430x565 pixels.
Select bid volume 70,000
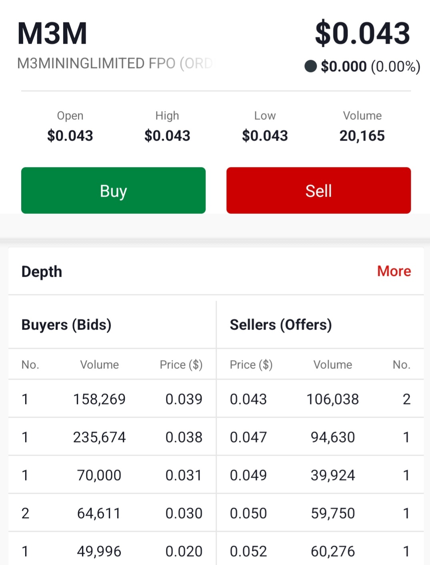[x=99, y=475]
